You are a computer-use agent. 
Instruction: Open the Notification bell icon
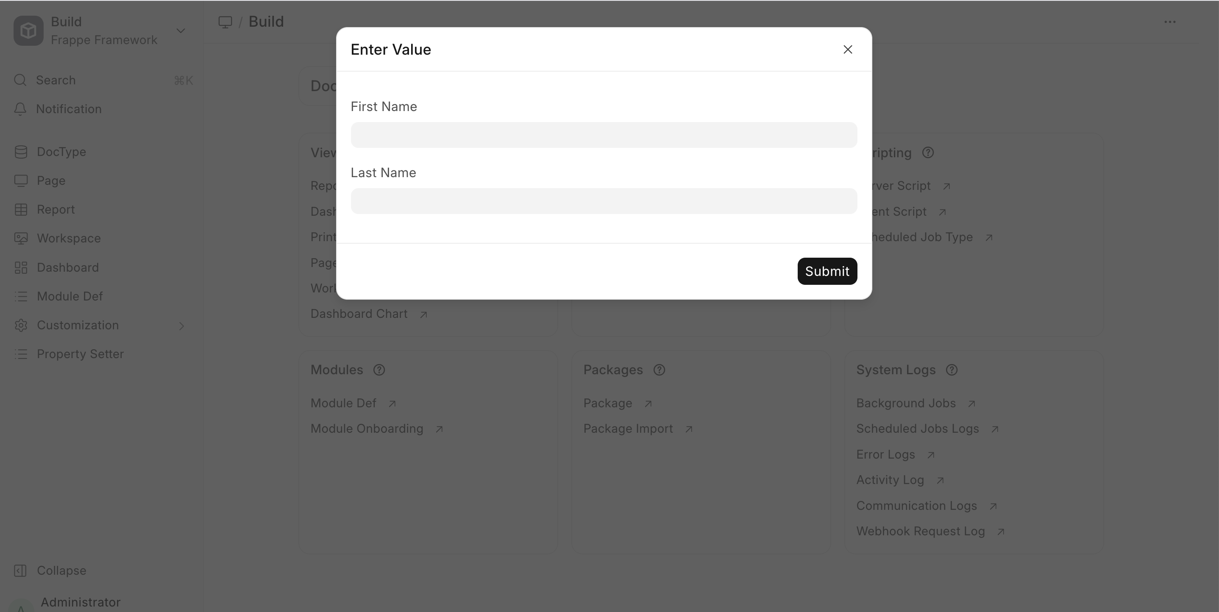[20, 109]
